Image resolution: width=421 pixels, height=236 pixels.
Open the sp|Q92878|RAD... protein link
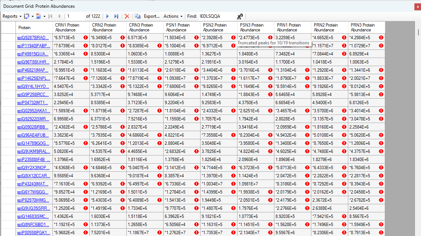point(33,38)
